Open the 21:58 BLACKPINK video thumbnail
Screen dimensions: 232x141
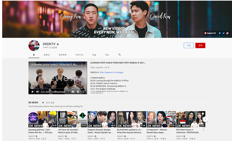click(x=132, y=119)
